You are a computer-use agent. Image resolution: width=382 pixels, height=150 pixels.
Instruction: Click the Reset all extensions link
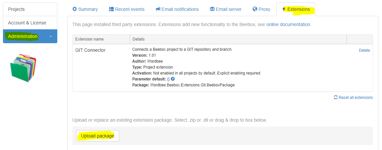(x=356, y=98)
